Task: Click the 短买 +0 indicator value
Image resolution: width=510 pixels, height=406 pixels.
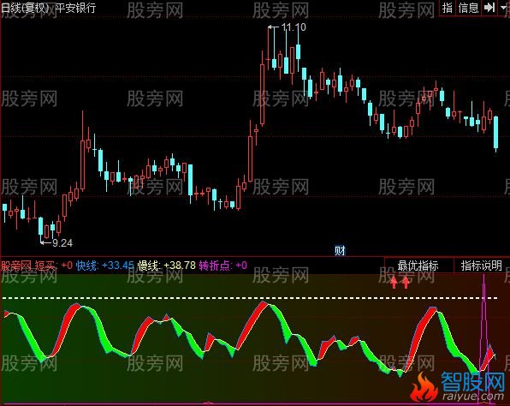Action: point(54,266)
